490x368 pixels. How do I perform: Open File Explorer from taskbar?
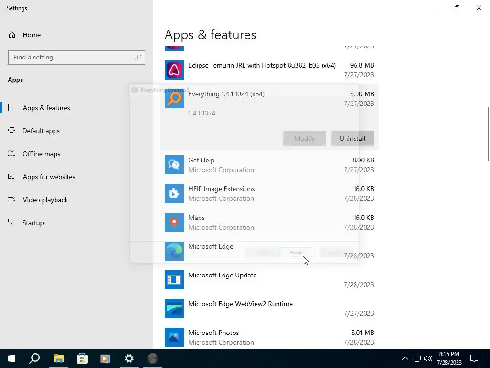58,358
